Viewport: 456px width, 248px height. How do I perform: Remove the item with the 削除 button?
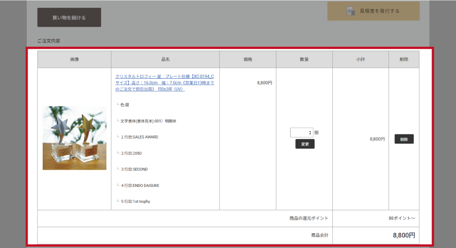pyautogui.click(x=404, y=139)
